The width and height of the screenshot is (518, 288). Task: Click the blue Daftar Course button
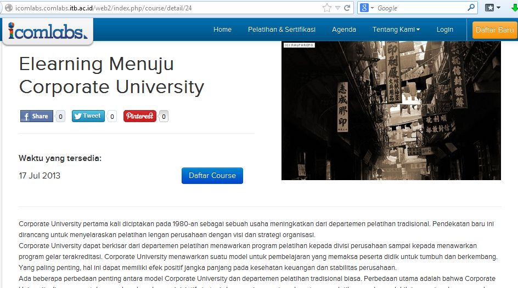(212, 176)
